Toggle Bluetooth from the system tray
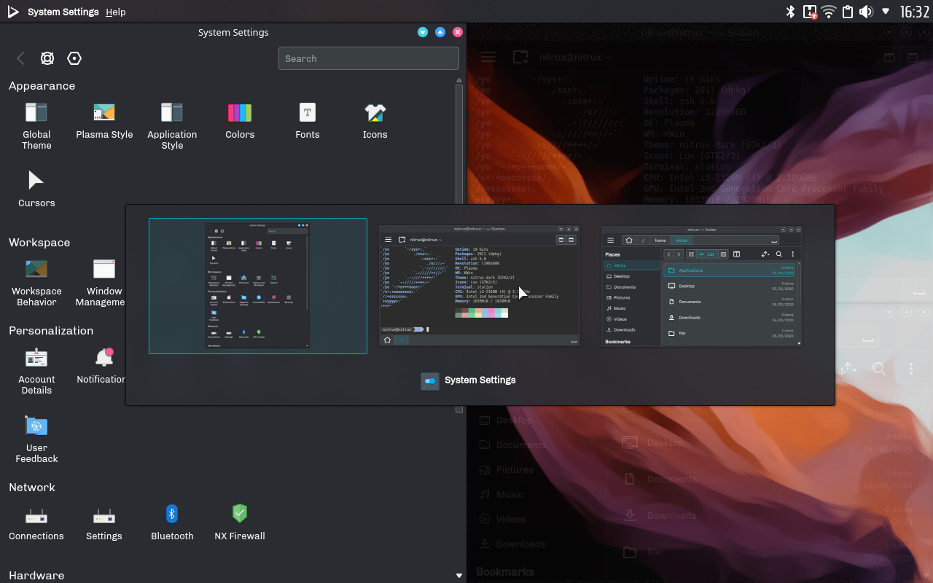This screenshot has width=933, height=583. 790,12
